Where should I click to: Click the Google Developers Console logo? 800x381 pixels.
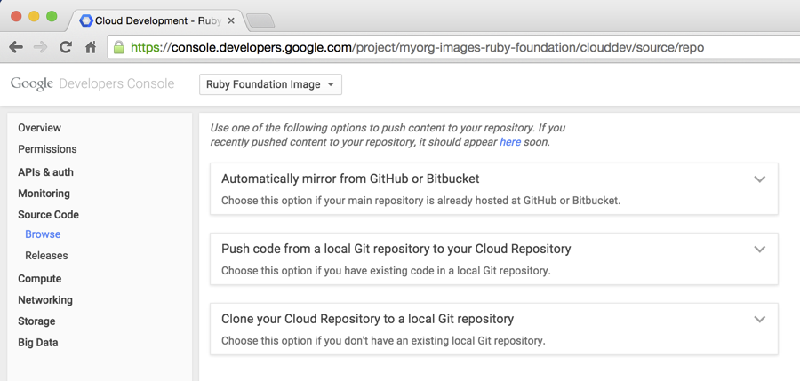92,83
